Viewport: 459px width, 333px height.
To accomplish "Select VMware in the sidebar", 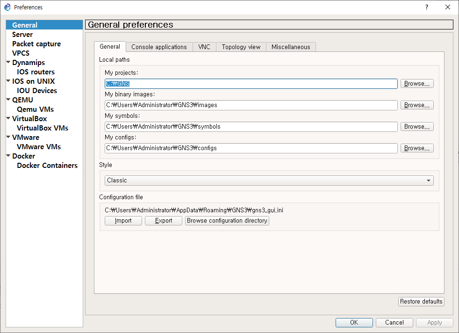I will 25,138.
